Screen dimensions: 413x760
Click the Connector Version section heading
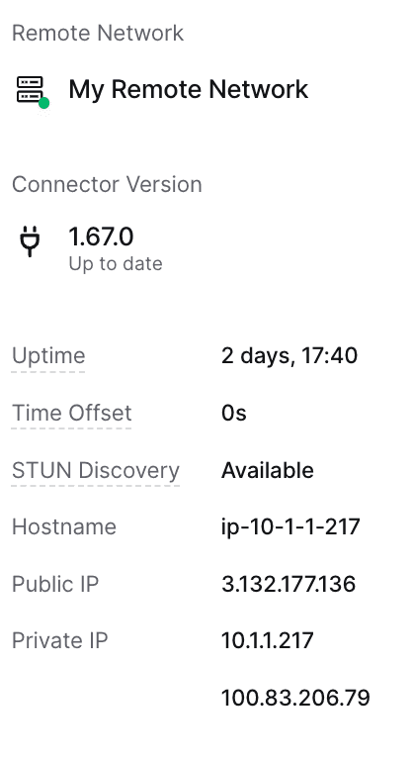click(107, 184)
